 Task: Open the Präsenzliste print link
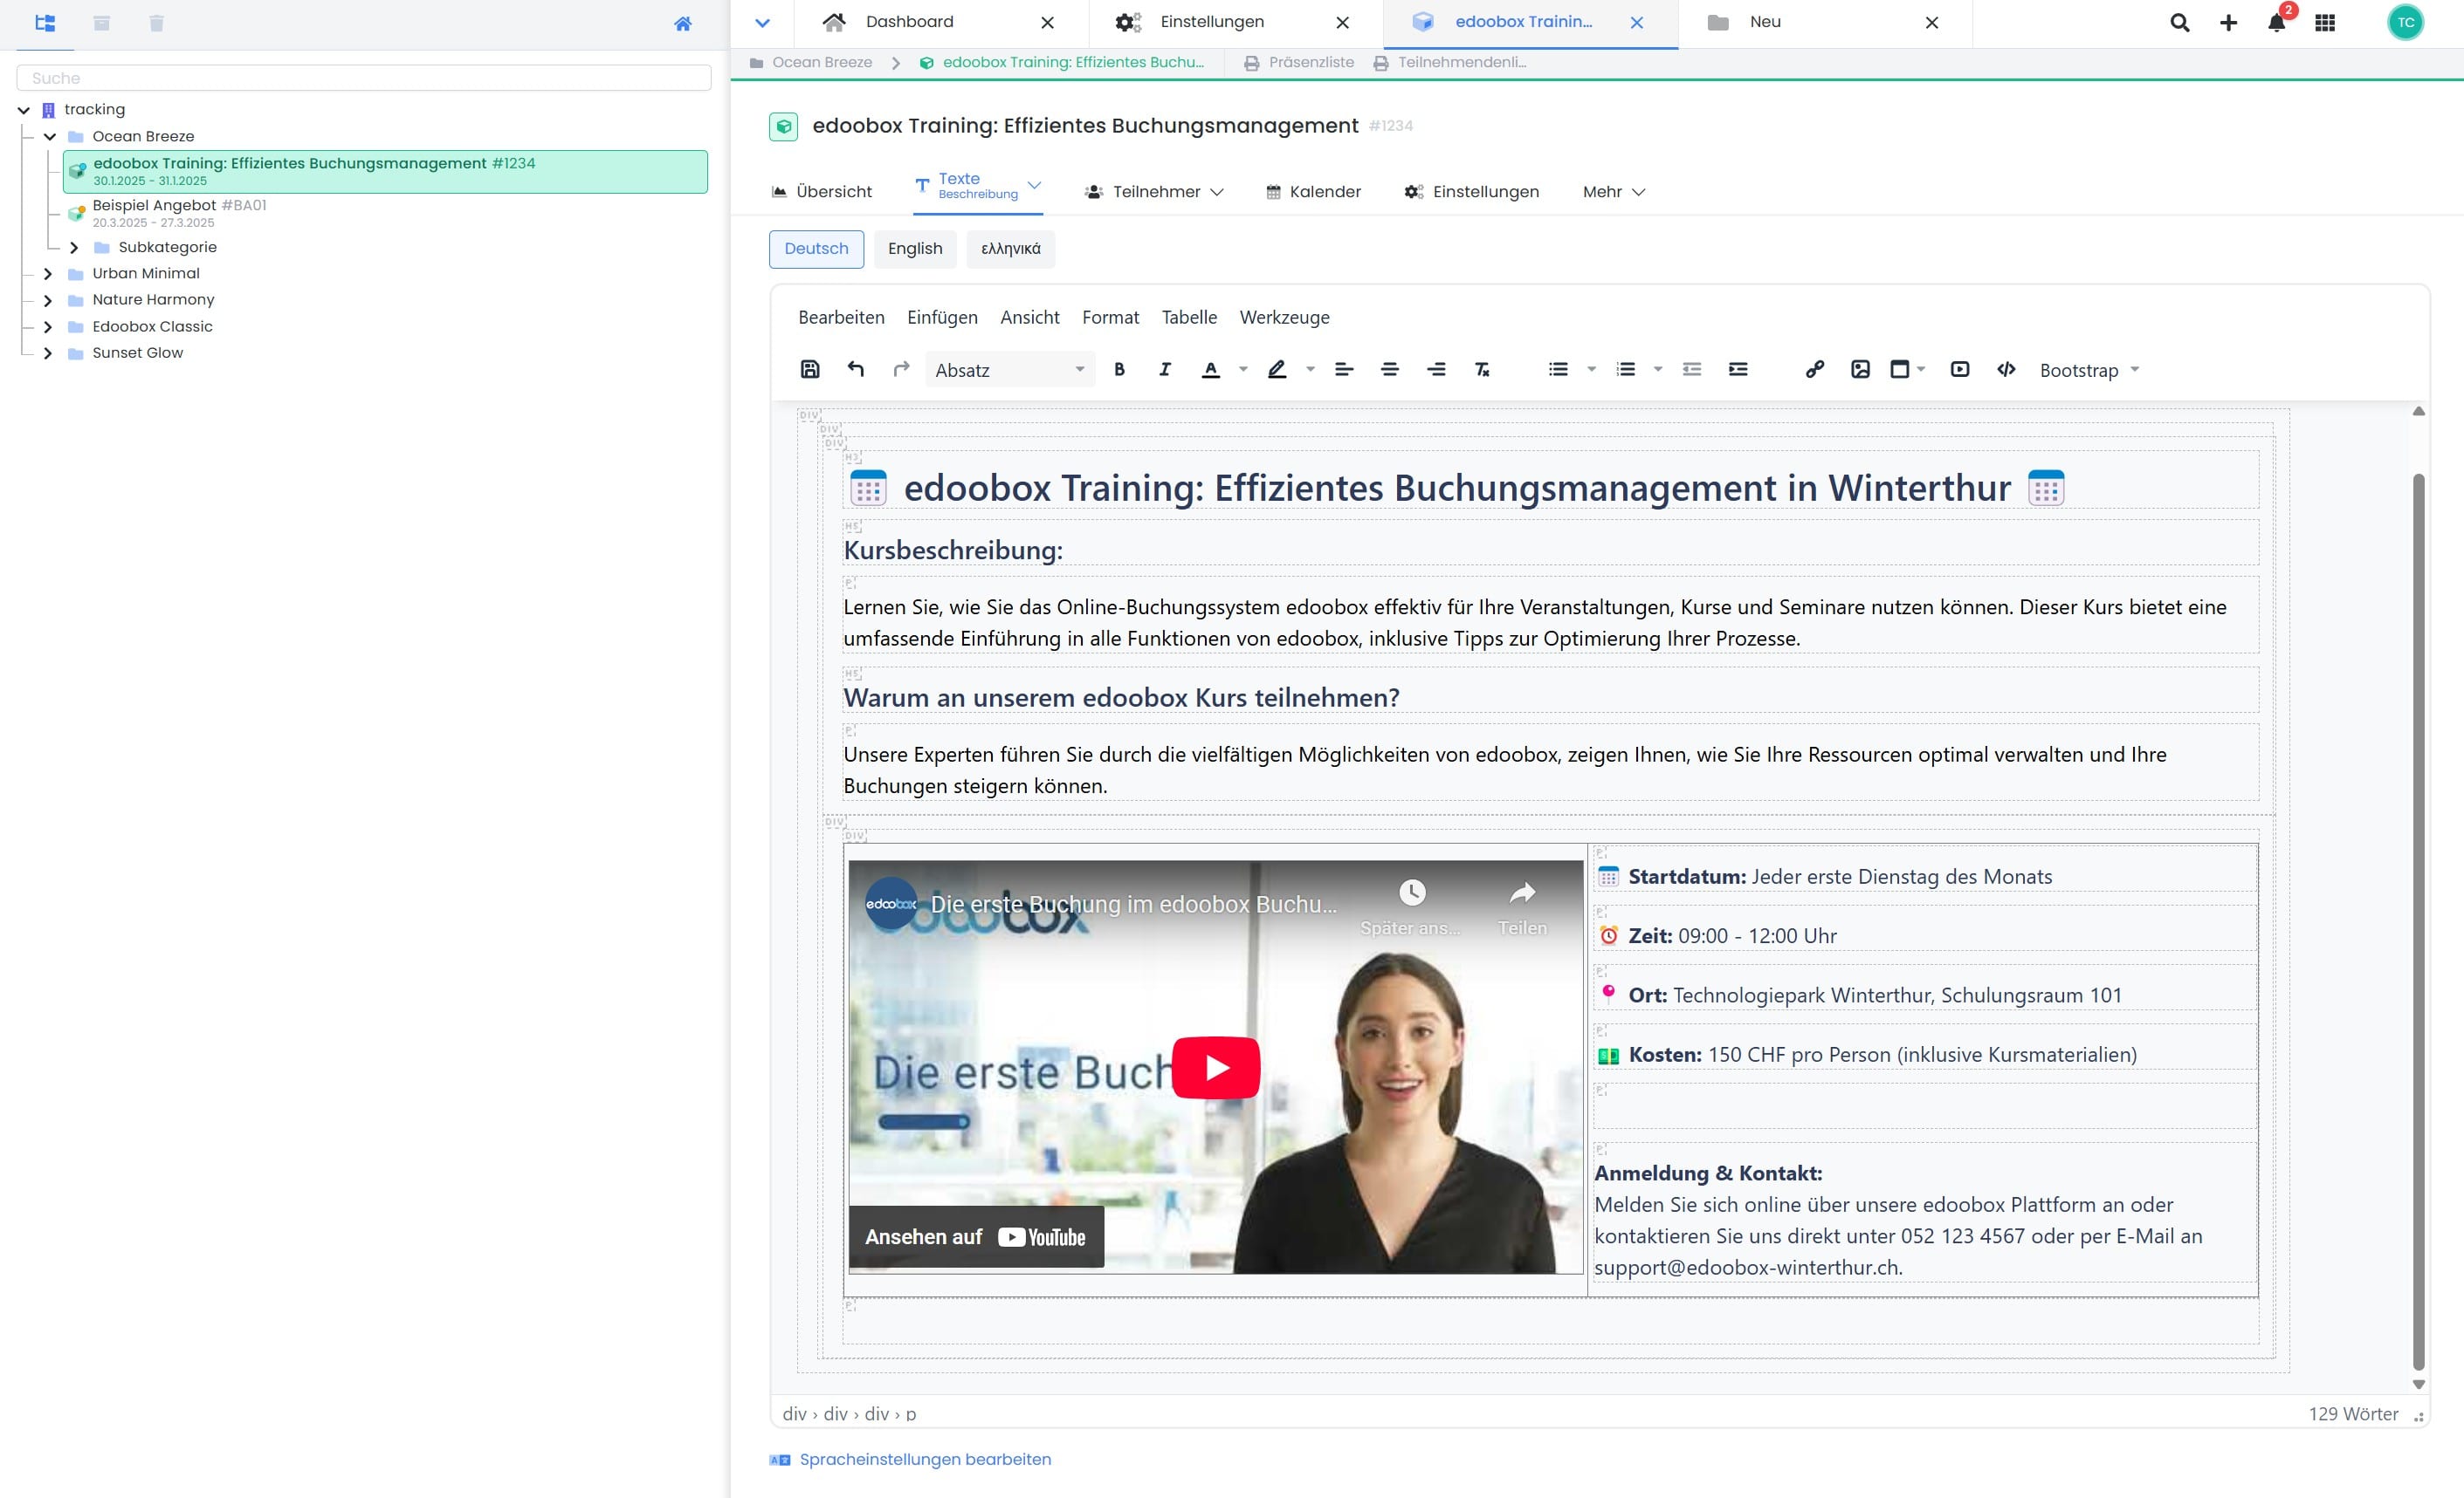[1299, 62]
